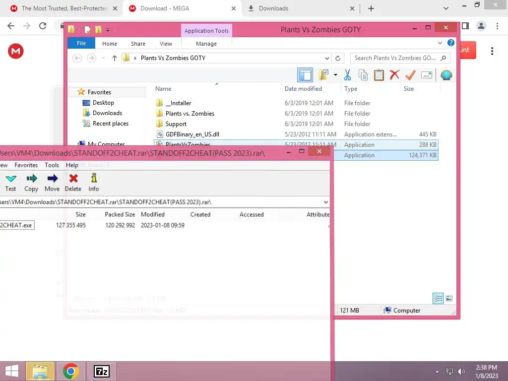
Task: Switch to details view icon in Explorer
Action: [x=438, y=298]
